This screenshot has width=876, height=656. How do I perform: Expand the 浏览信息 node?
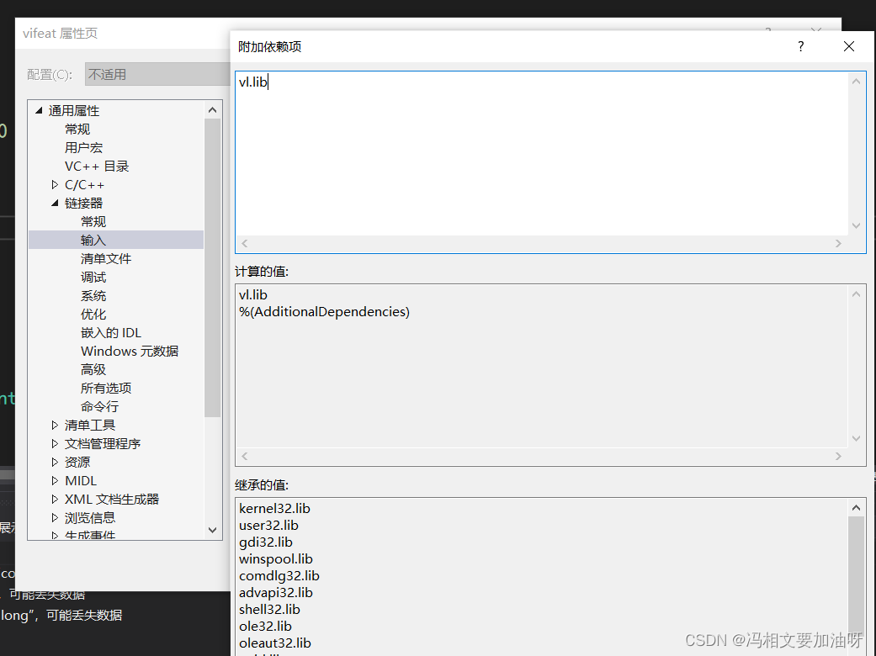pos(55,517)
